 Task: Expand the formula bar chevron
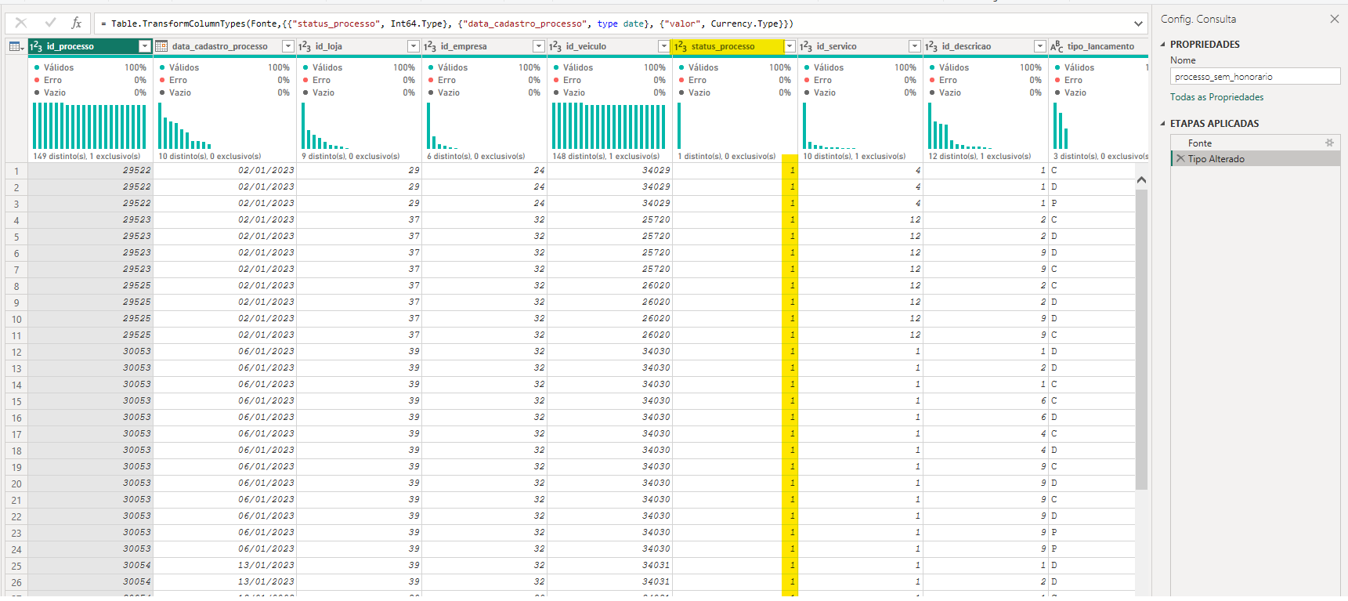click(x=1138, y=24)
